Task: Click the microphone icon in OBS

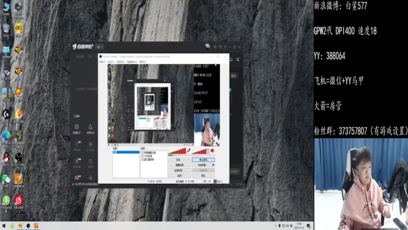Action: tap(189, 151)
